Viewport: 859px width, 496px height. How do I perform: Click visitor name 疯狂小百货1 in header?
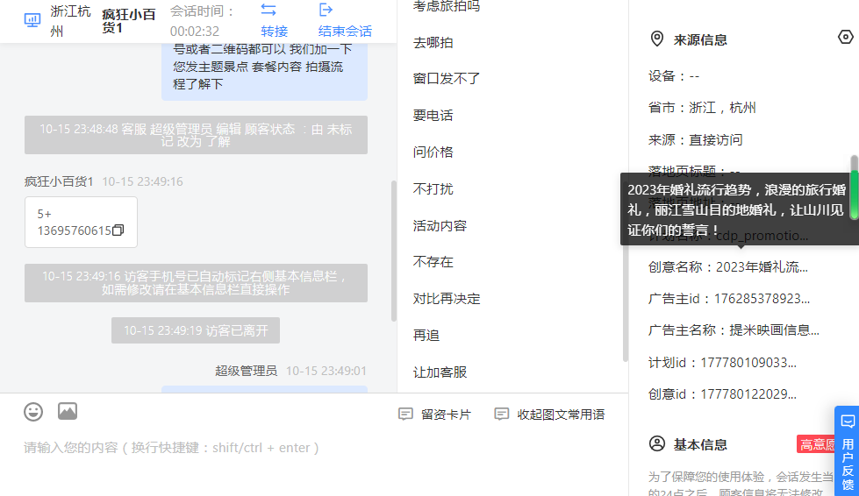click(x=129, y=21)
